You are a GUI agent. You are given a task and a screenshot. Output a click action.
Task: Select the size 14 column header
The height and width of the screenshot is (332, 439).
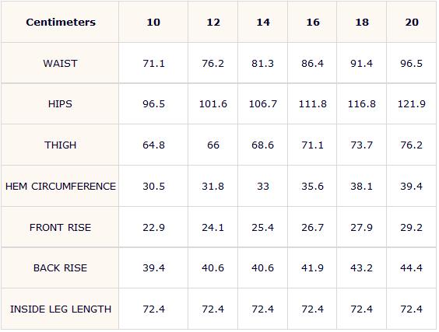(263, 22)
